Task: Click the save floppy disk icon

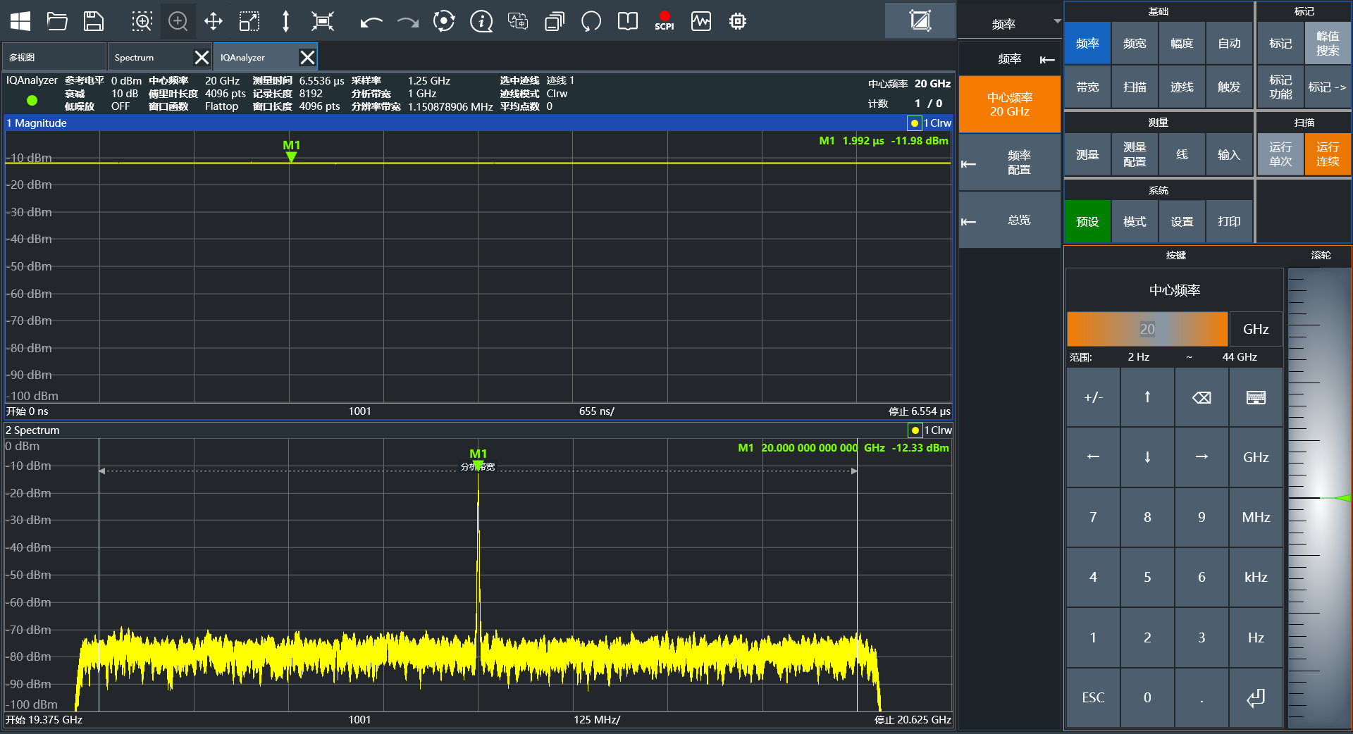Action: (x=94, y=21)
